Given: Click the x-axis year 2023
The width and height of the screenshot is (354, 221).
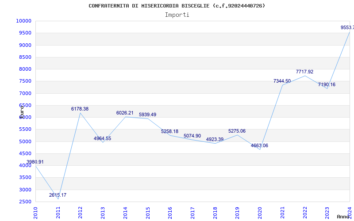Looking at the screenshot, I should click(x=327, y=213).
